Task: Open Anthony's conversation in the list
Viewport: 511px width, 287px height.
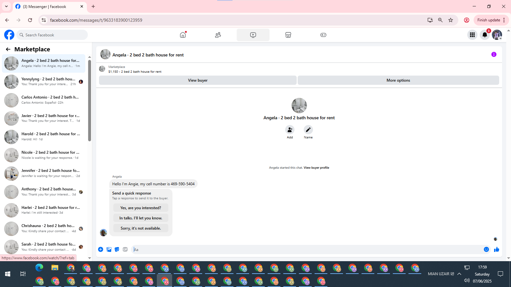Action: 44,192
